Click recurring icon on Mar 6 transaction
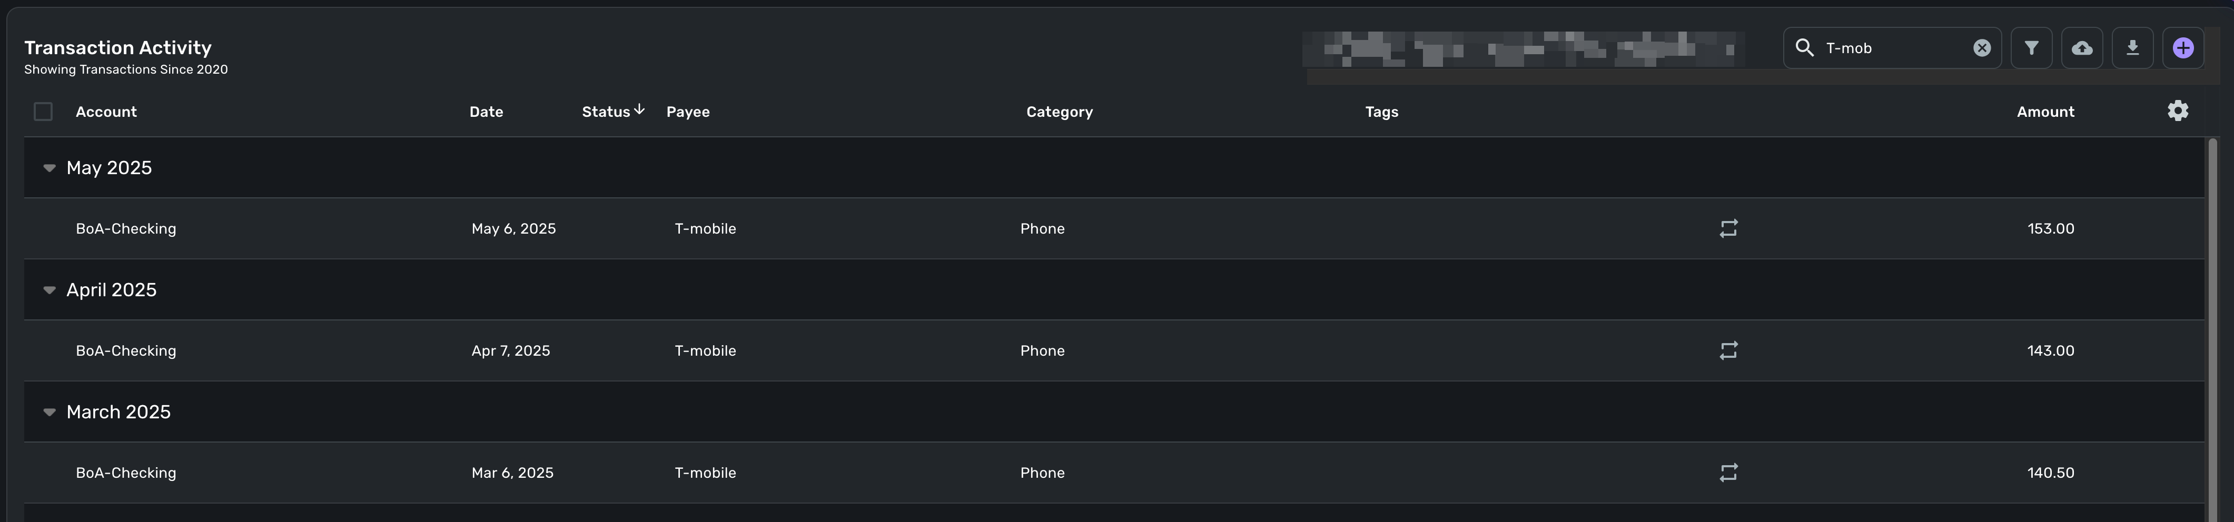Image resolution: width=2234 pixels, height=522 pixels. point(1728,473)
